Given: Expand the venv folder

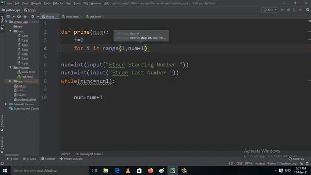Looking at the screenshot, I should point(10,81).
